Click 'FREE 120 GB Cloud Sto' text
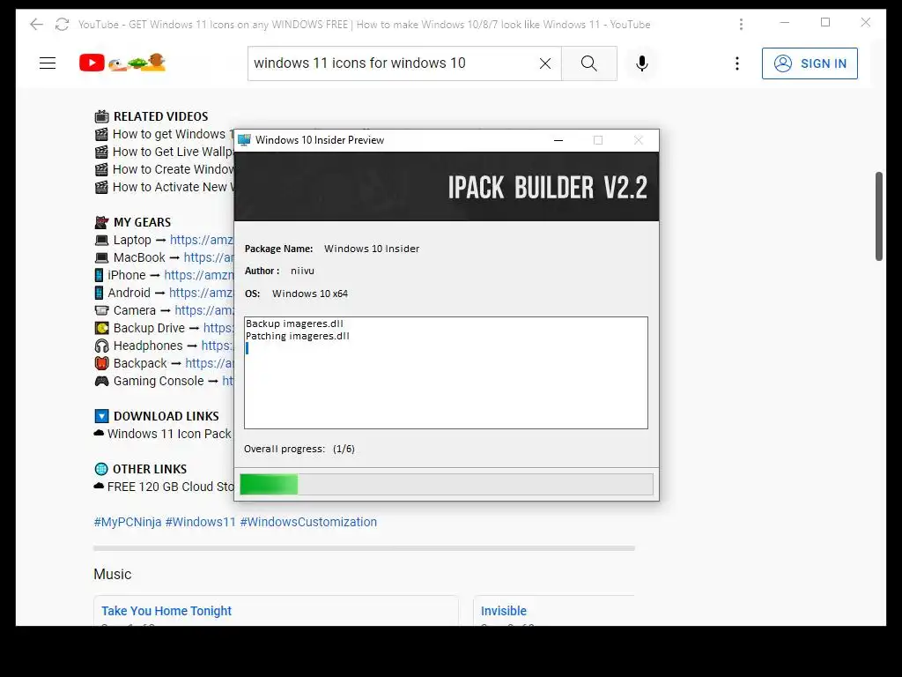Screen dimensions: 902x677 click(x=170, y=487)
